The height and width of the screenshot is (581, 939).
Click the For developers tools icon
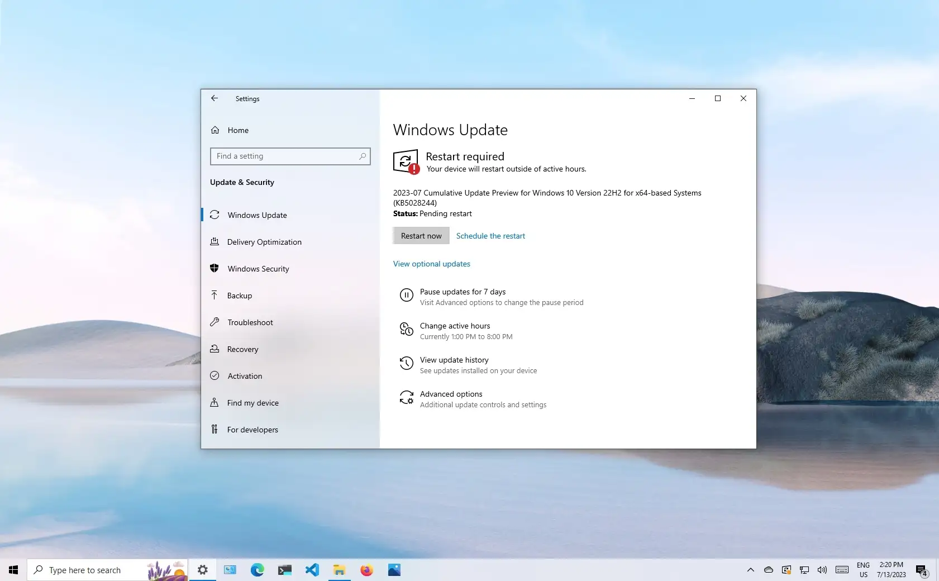(215, 429)
